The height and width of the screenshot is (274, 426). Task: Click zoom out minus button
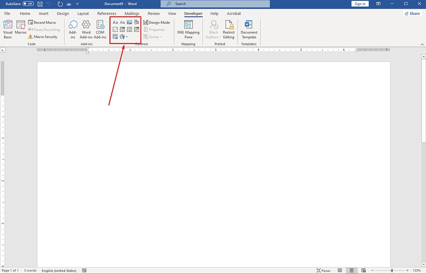coord(372,270)
